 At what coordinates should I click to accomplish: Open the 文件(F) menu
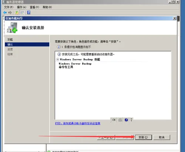(x=9, y=7)
